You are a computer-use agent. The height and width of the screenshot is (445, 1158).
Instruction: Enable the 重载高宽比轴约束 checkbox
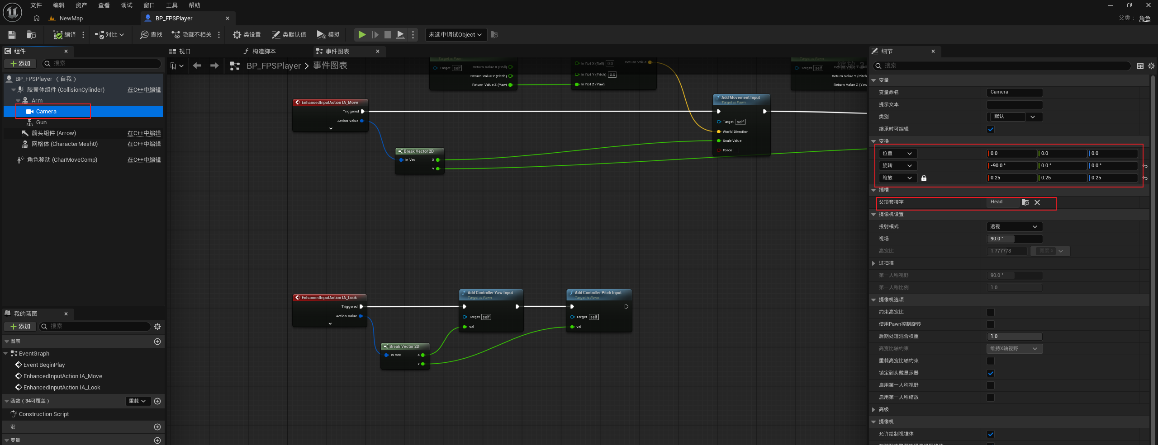[991, 361]
